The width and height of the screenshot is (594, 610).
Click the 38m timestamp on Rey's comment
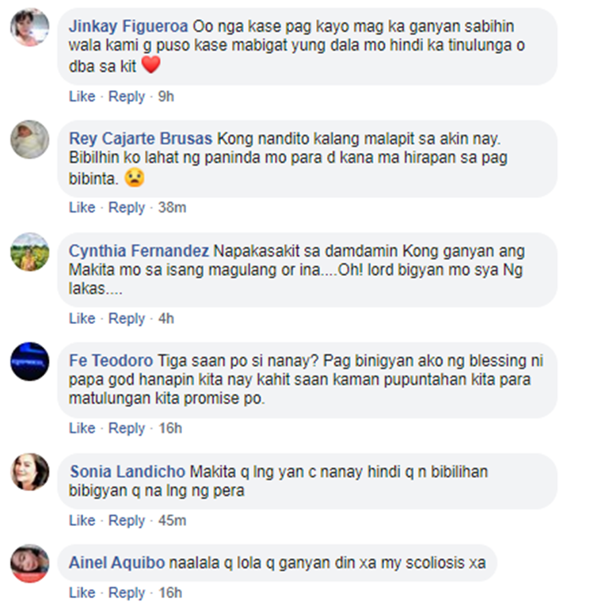tap(172, 208)
